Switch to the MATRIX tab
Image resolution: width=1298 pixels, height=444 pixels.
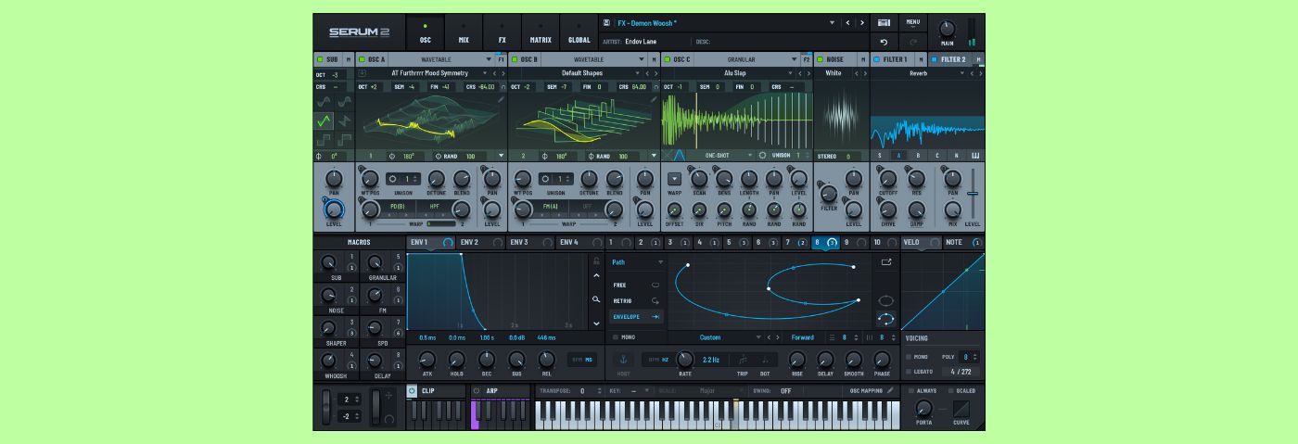(x=540, y=33)
